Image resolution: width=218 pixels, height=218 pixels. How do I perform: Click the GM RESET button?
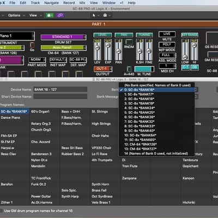(x=213, y=55)
